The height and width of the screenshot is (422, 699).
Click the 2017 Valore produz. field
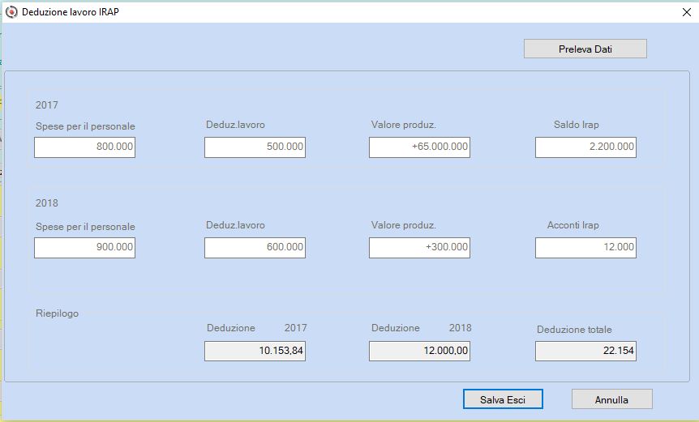pos(419,147)
